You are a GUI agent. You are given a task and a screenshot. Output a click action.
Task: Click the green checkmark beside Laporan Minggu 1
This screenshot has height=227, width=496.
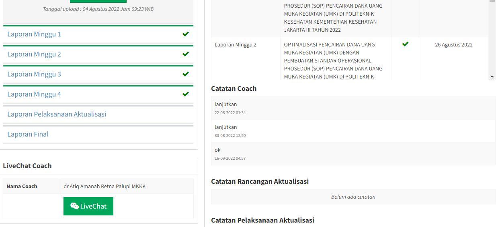point(185,34)
